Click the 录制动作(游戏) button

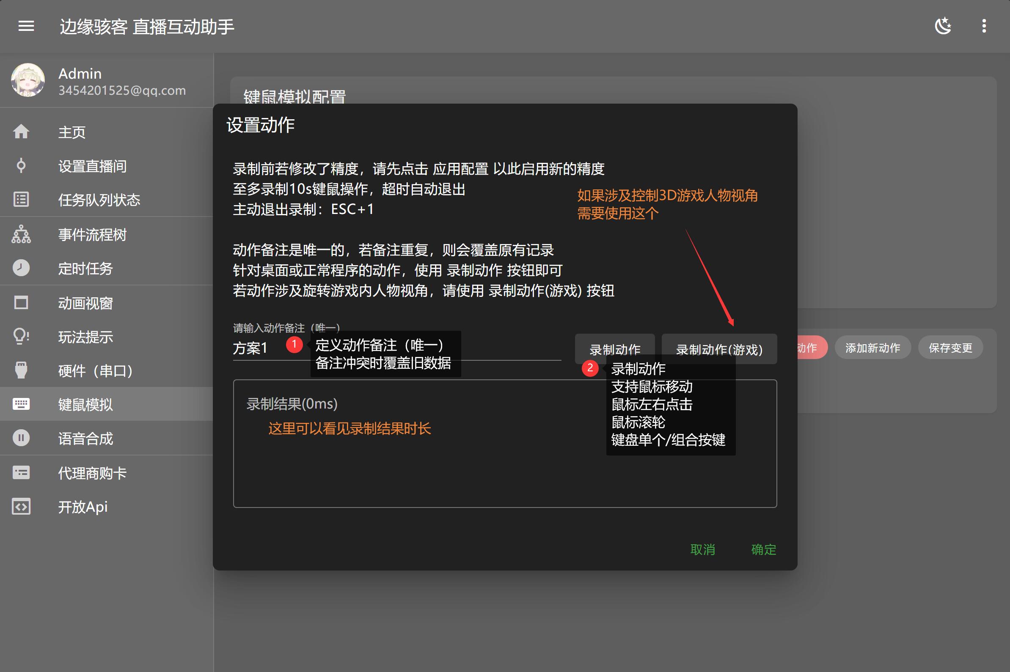tap(719, 349)
